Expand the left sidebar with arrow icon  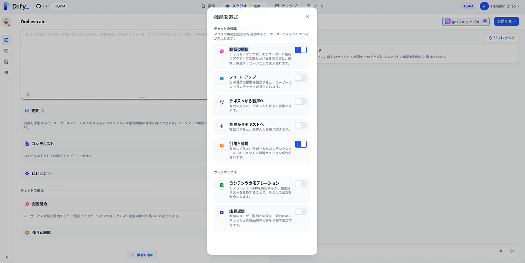tap(6, 257)
